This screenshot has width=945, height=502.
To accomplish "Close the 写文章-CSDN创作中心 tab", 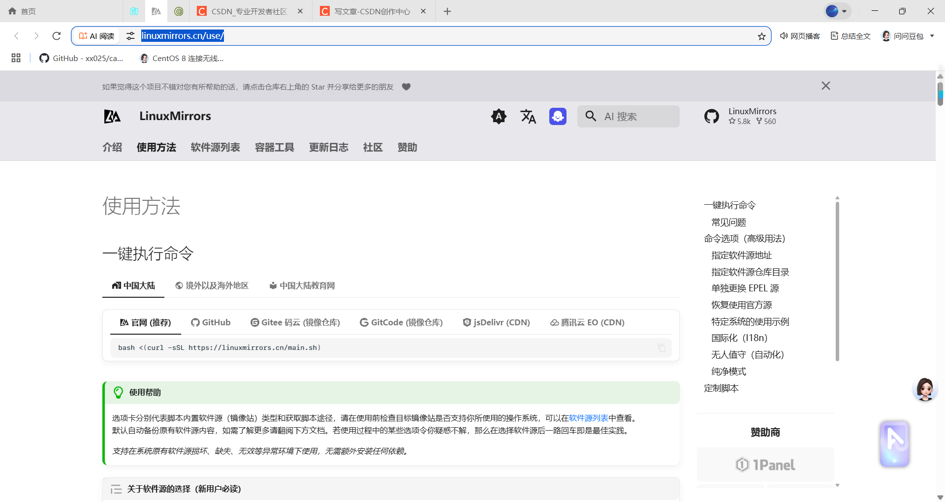I will click(423, 11).
